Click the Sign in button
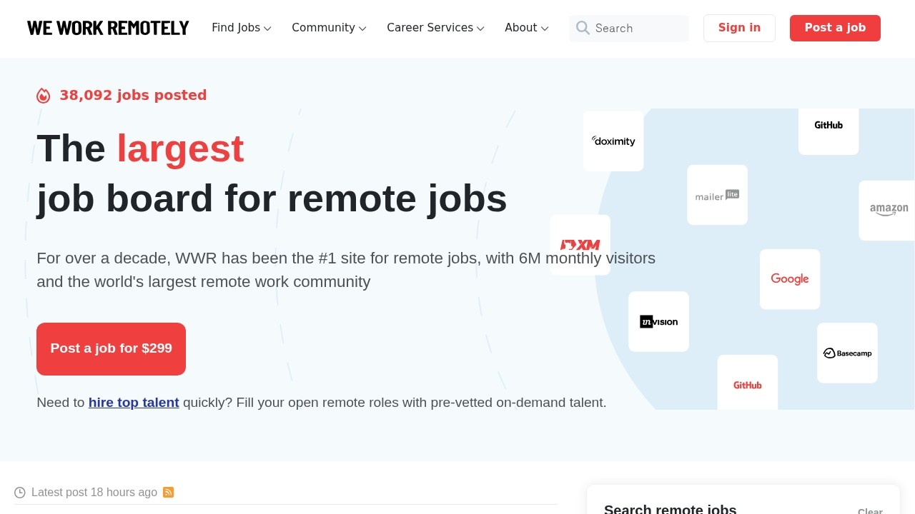915x514 pixels. pyautogui.click(x=739, y=28)
